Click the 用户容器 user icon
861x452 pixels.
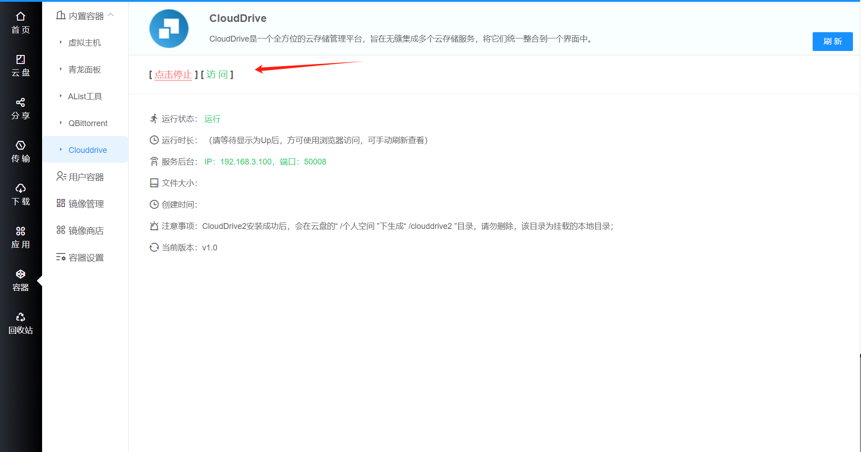click(x=61, y=176)
